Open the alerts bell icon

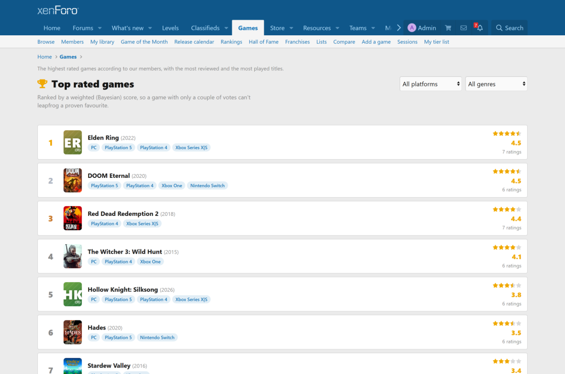480,28
